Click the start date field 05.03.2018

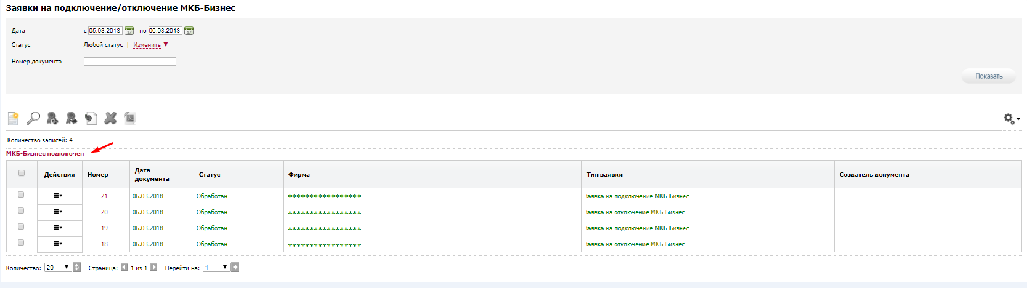point(105,31)
